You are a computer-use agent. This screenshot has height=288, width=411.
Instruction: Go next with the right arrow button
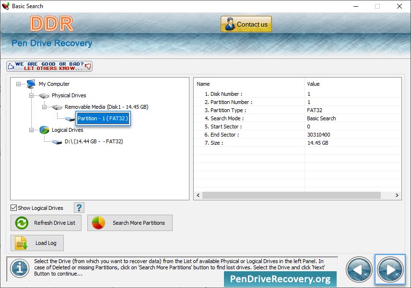coord(390,269)
